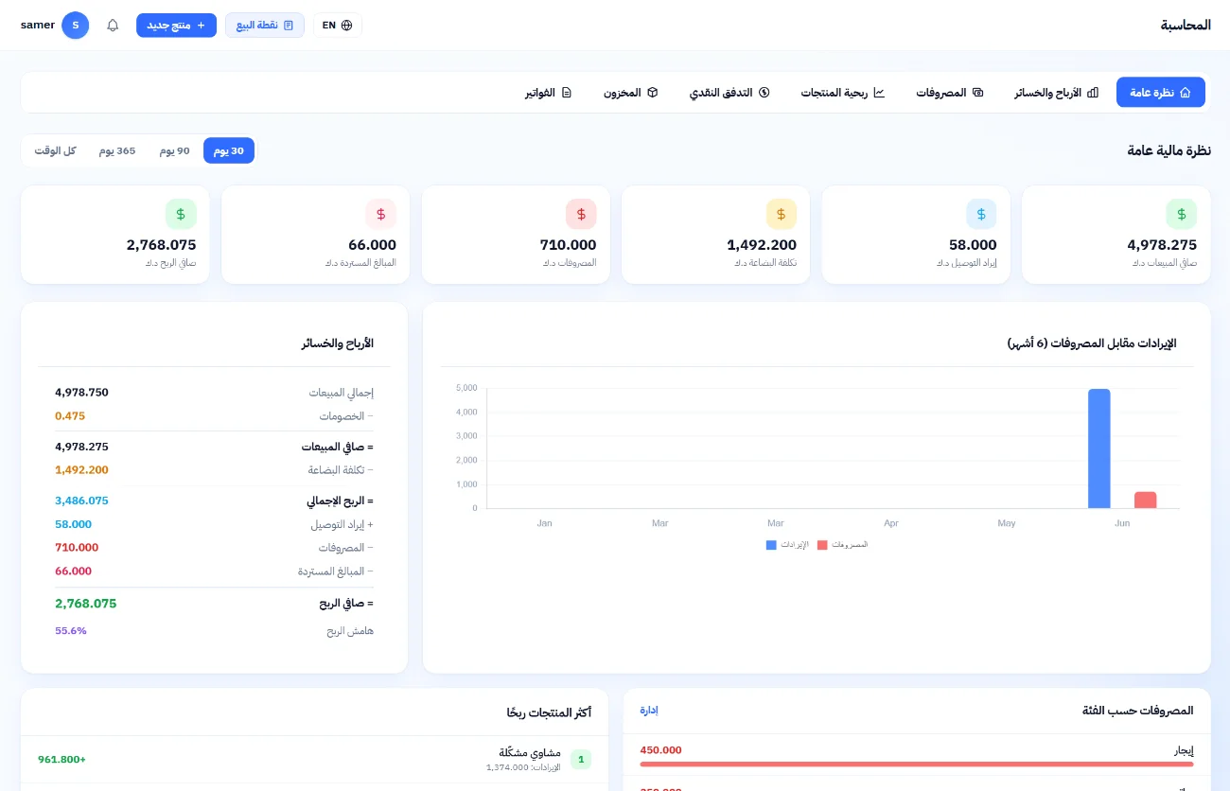
Task: Click the +961.800 profit value
Action: [x=61, y=760]
